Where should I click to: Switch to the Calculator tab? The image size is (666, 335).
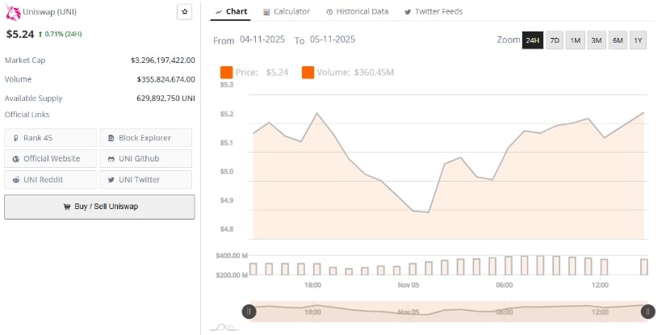pos(287,11)
